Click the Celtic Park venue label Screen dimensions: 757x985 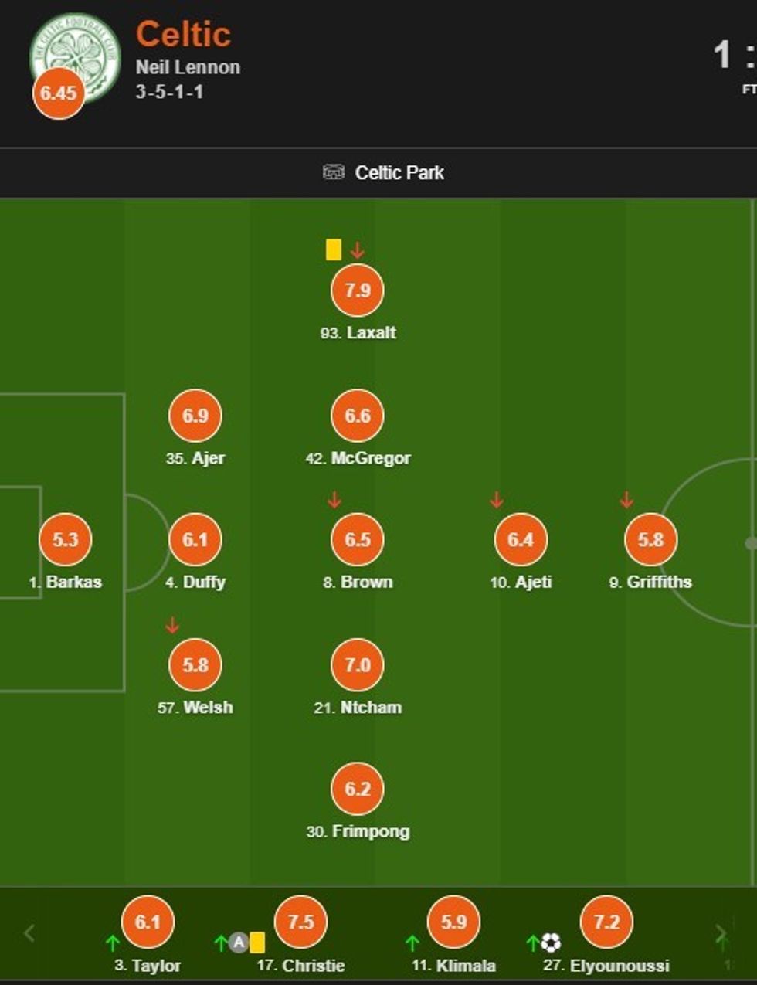coord(399,172)
